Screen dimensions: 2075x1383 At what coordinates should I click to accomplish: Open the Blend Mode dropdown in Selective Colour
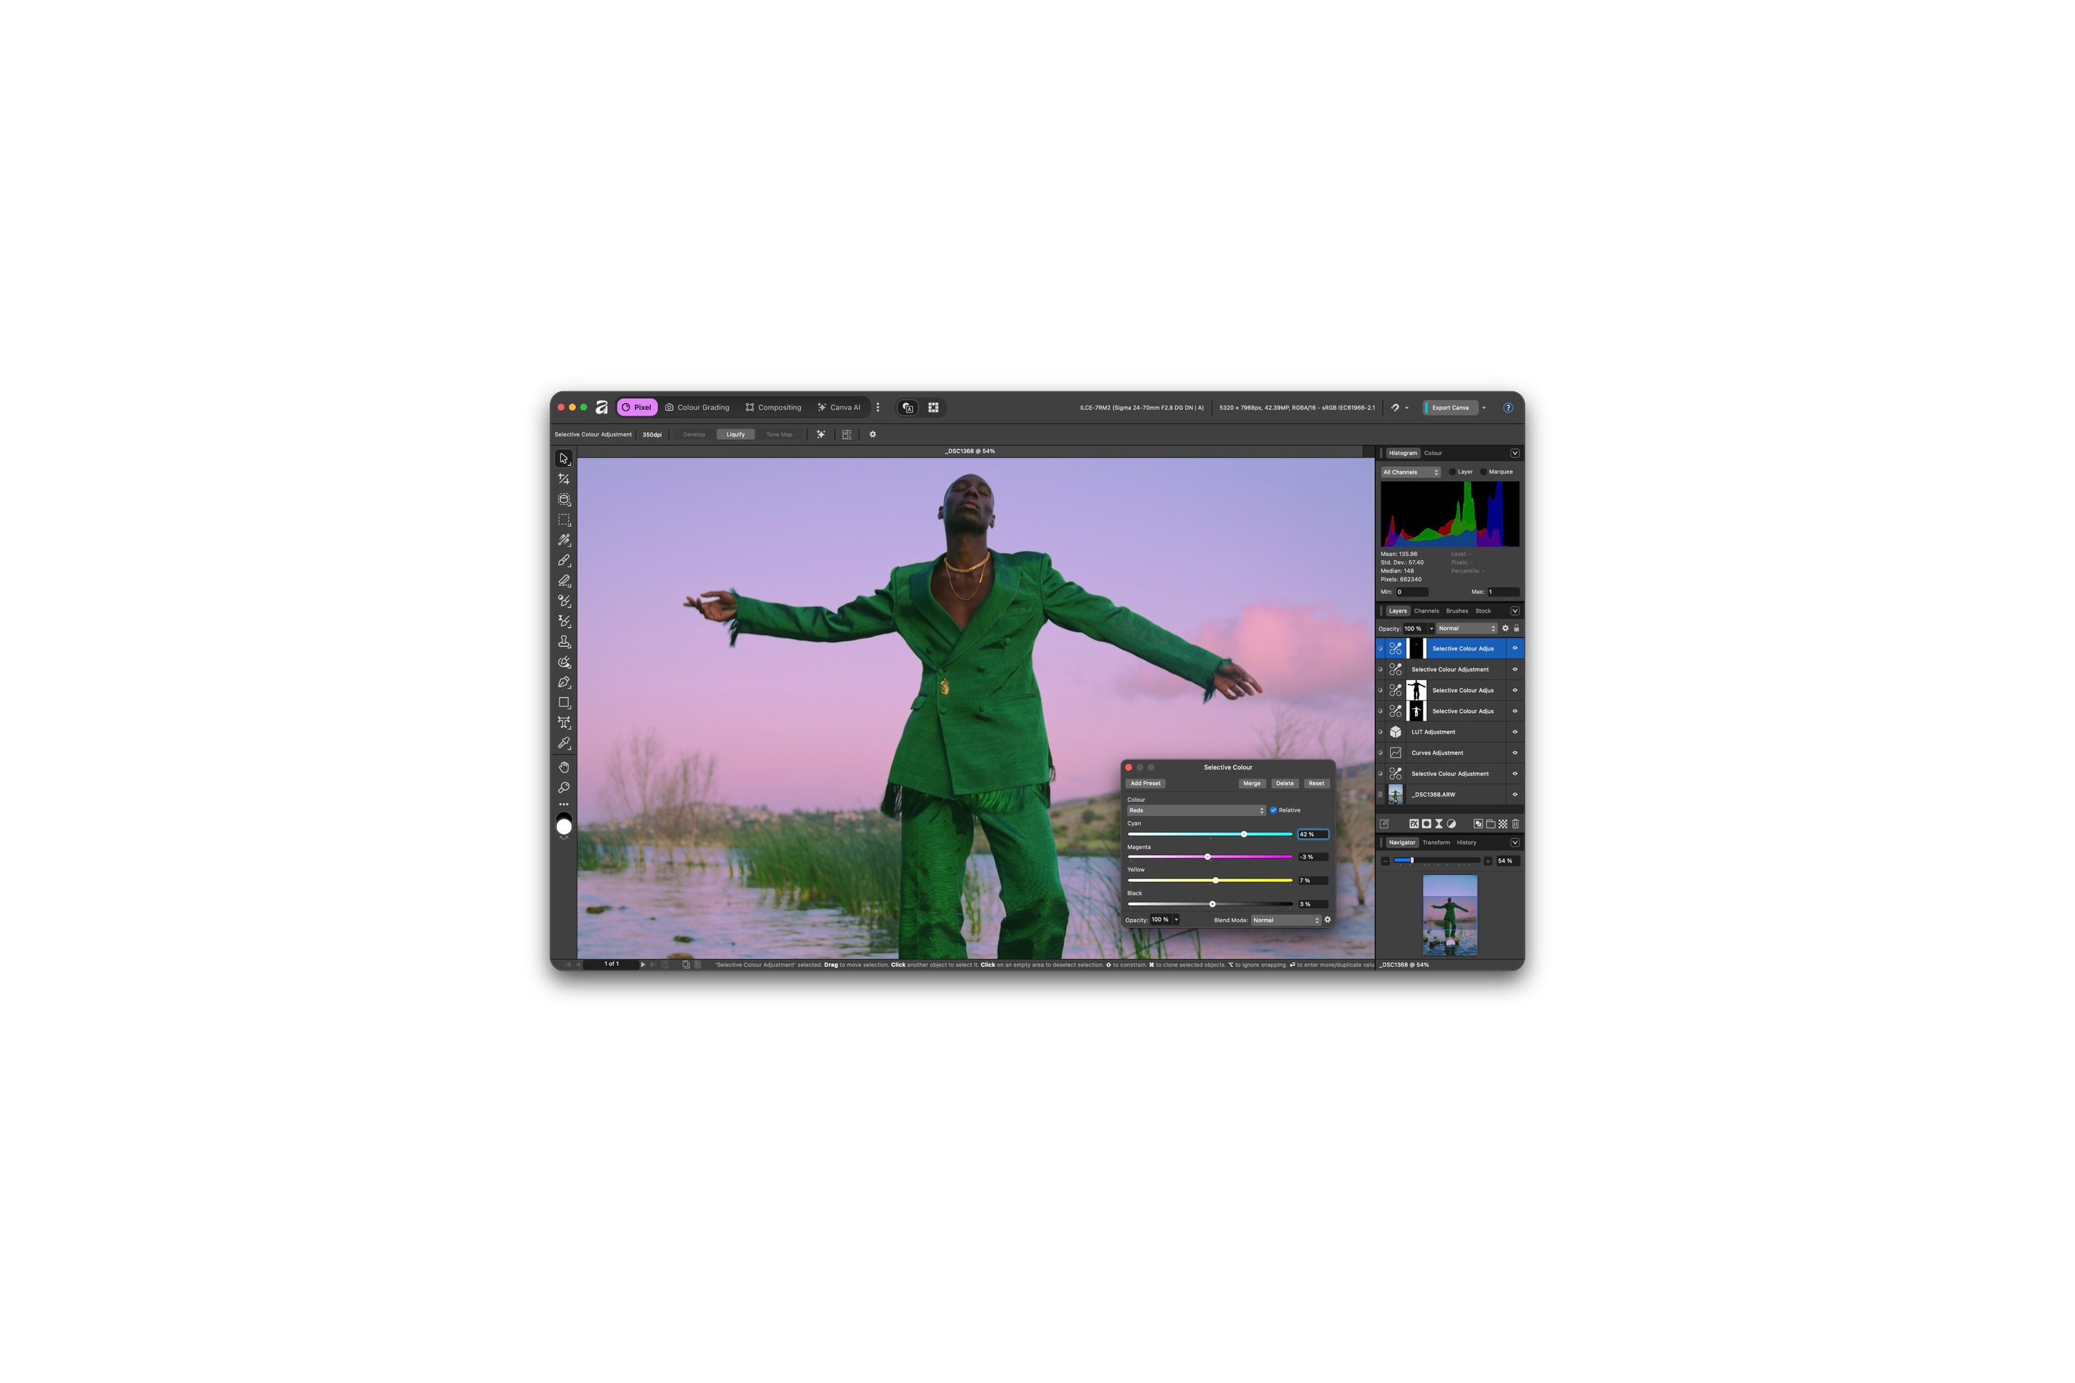(1285, 920)
